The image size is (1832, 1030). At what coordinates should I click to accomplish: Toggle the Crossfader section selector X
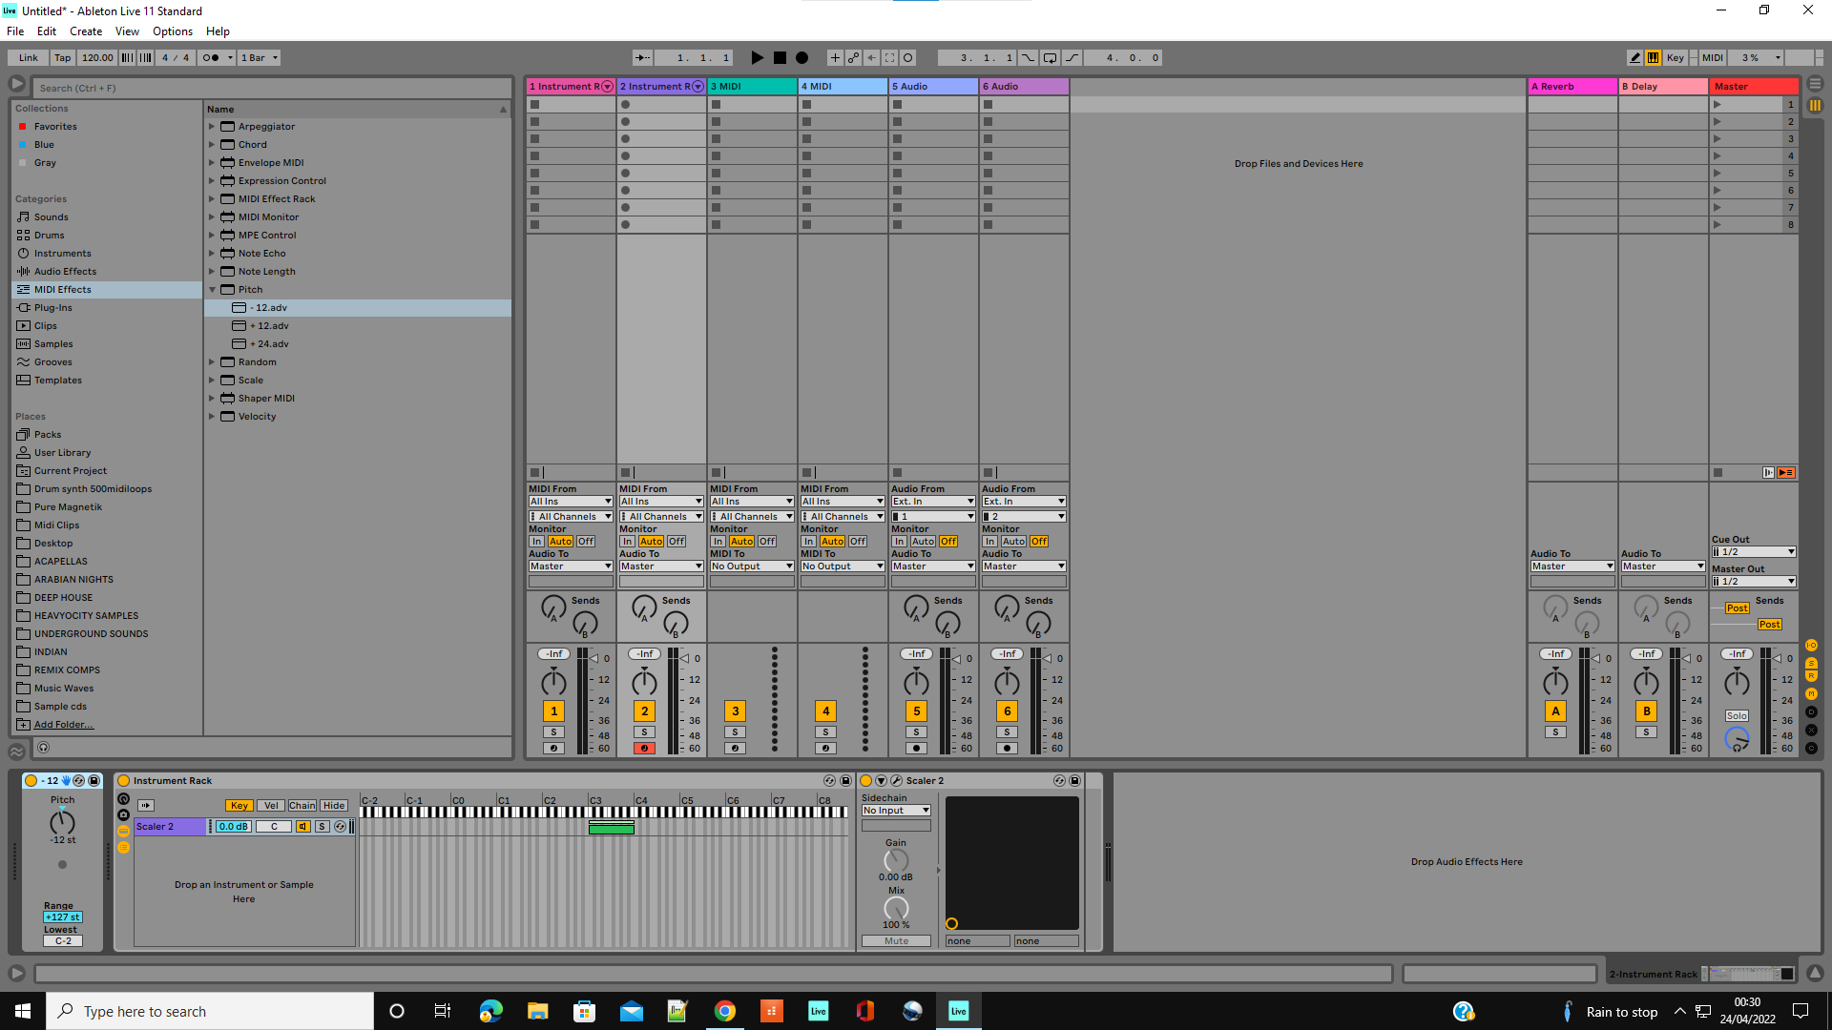click(1811, 731)
